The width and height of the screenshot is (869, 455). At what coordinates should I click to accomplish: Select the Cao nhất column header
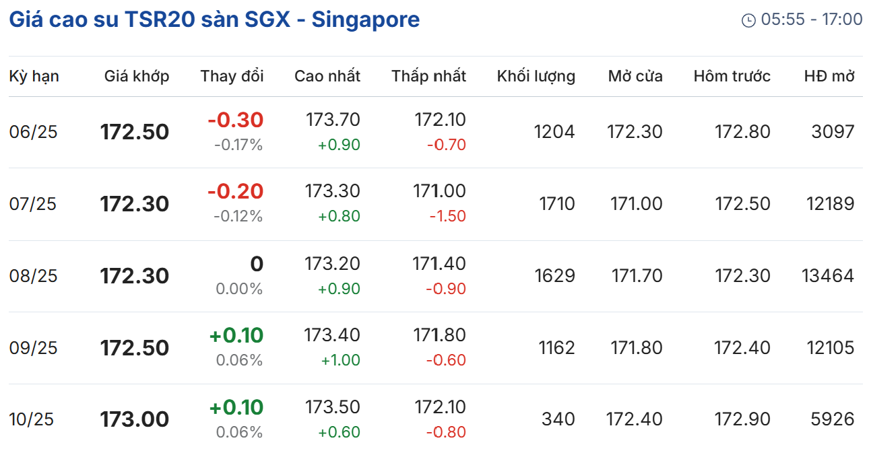click(x=327, y=76)
